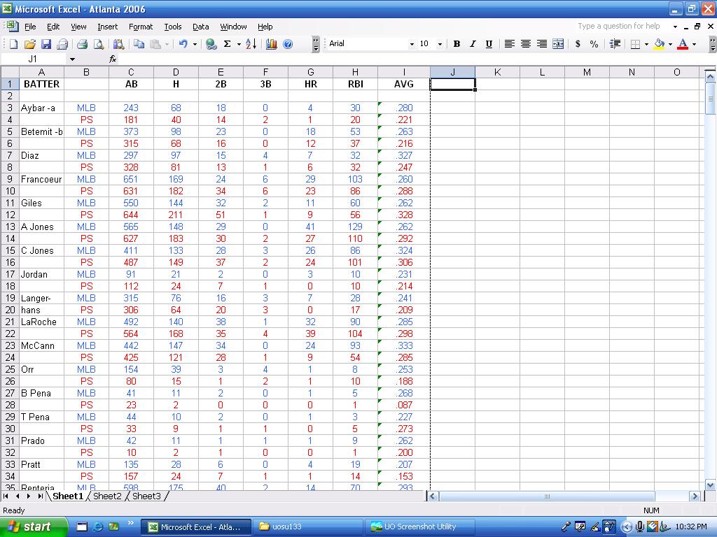
Task: Open the Data menu
Action: 200,27
